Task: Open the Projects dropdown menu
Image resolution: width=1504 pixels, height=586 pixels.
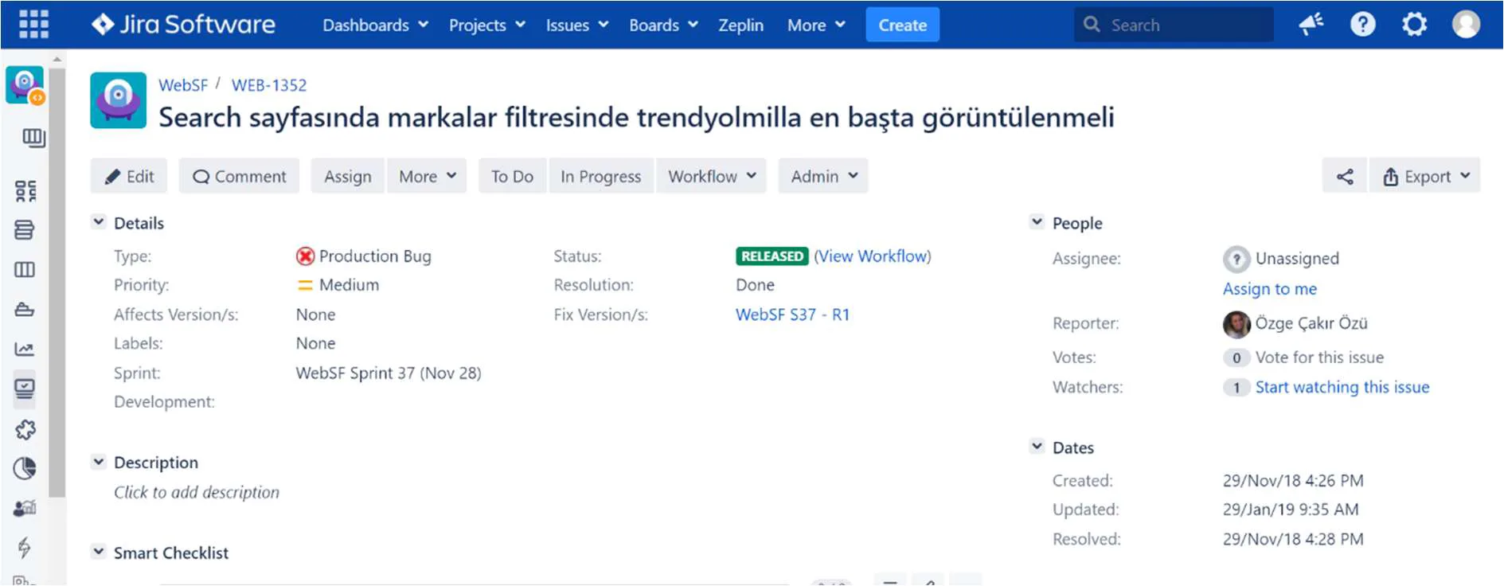Action: point(487,25)
